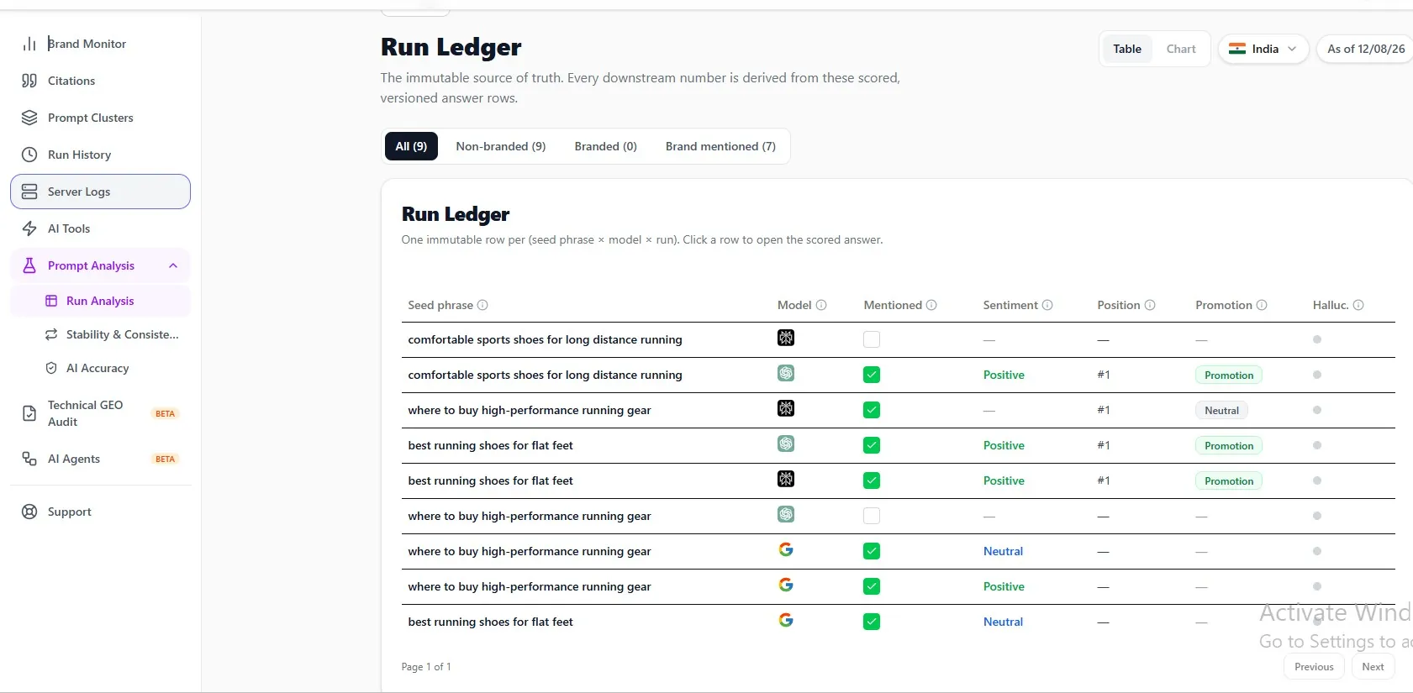The image size is (1413, 693).
Task: Click the Citations quote marks icon
Action: click(x=29, y=81)
